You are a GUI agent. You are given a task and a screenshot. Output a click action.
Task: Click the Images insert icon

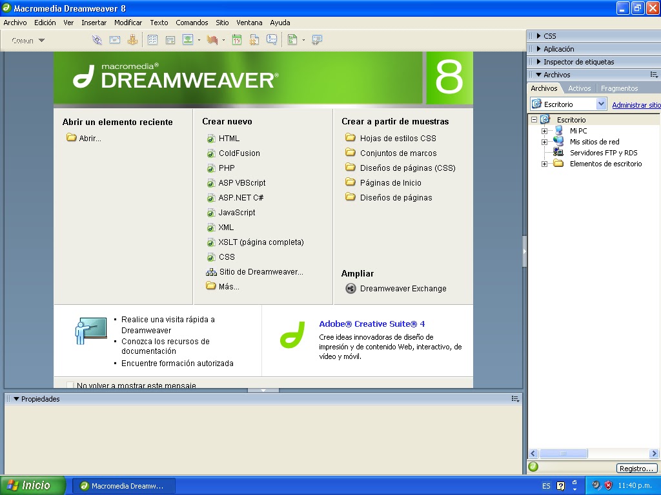pyautogui.click(x=188, y=40)
